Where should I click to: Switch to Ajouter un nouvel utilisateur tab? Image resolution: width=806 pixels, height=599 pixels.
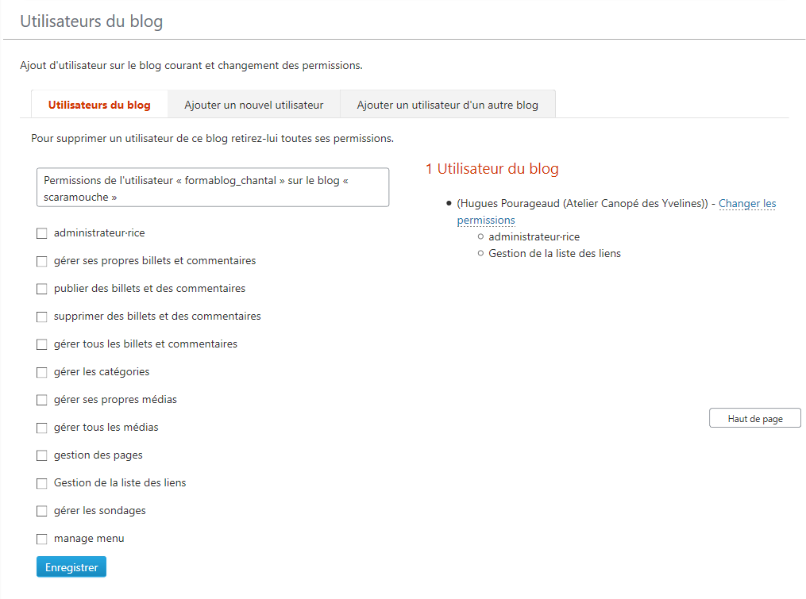pos(253,105)
